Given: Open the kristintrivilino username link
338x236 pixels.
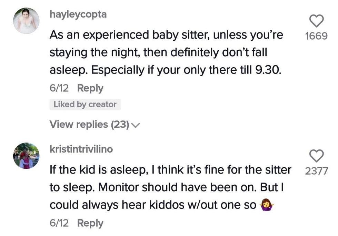Looking at the screenshot, I should tap(81, 149).
